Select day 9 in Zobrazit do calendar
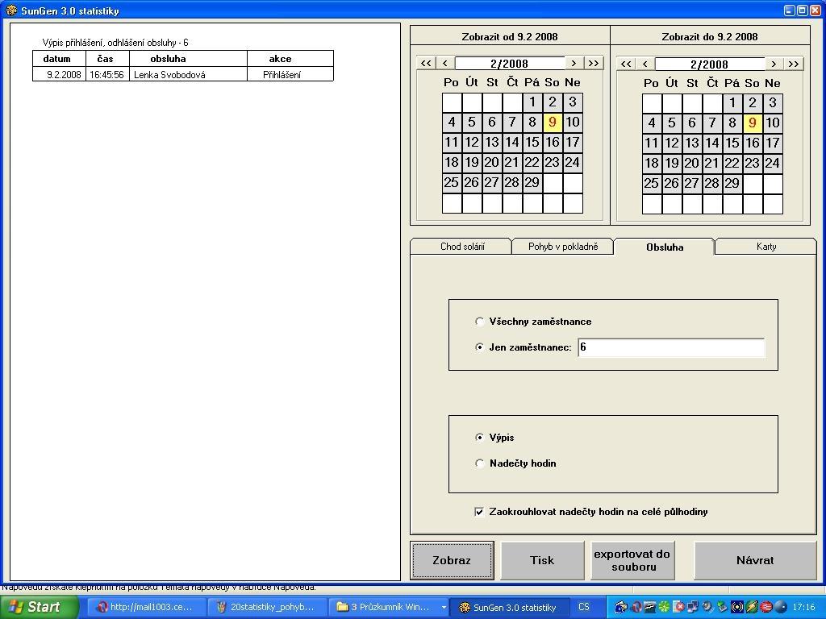The image size is (826, 619). [x=753, y=123]
